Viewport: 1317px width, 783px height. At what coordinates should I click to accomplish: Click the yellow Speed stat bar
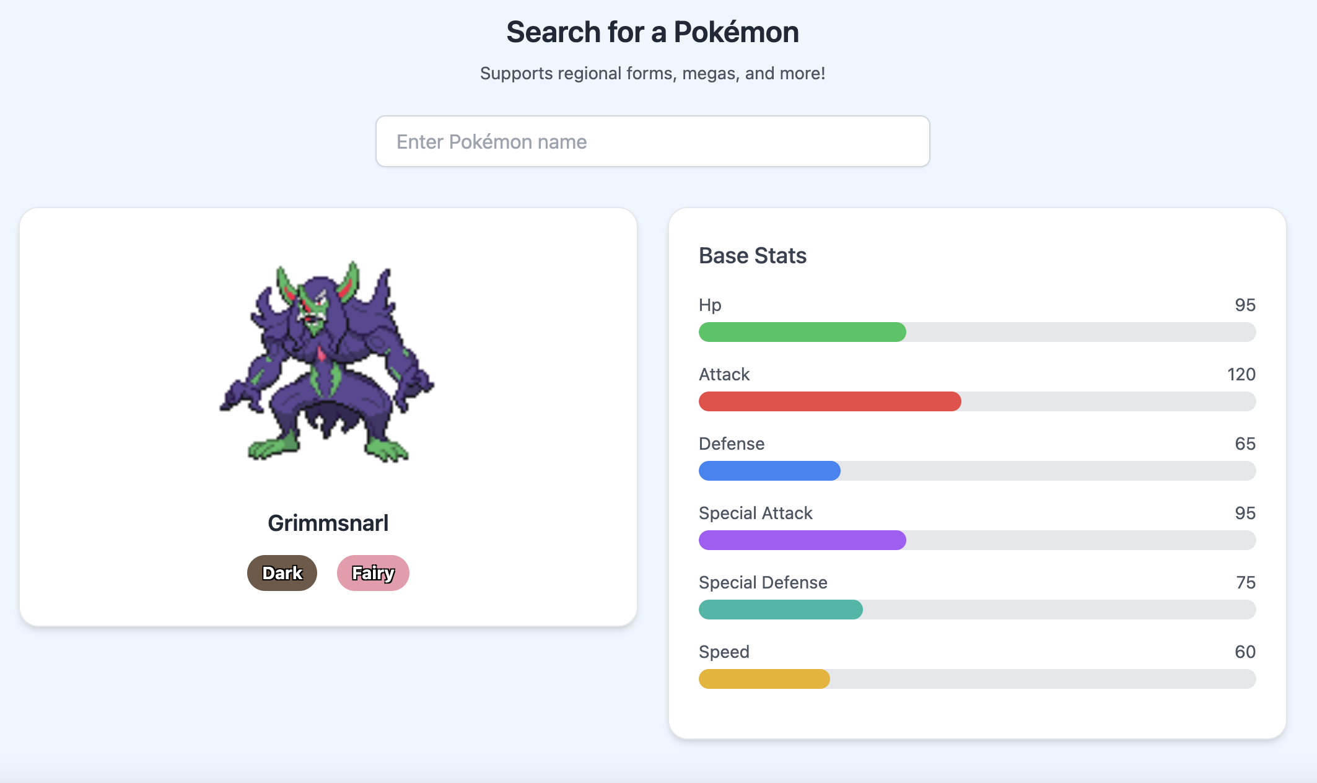point(764,679)
